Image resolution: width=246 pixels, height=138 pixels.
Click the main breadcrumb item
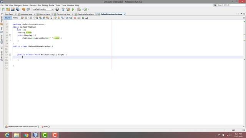[45, 127]
